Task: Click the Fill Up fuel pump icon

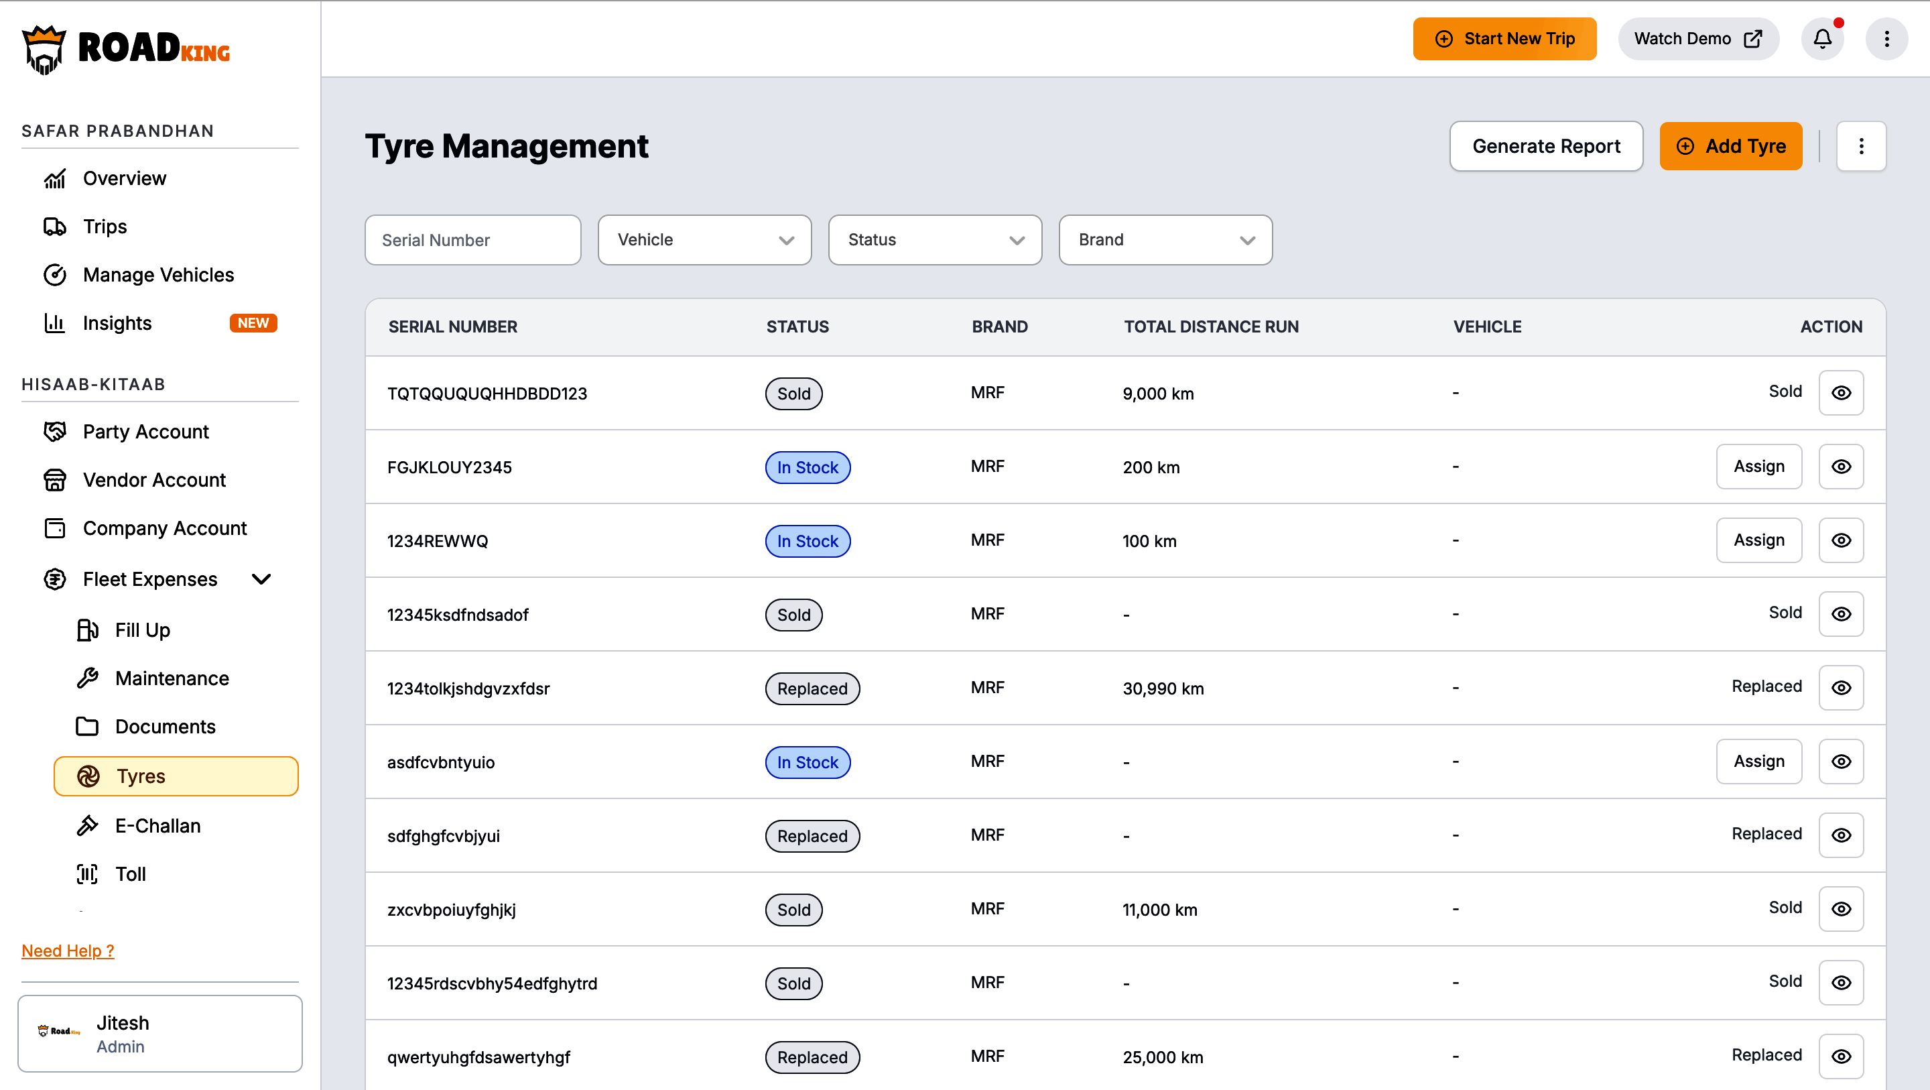Action: 87,629
